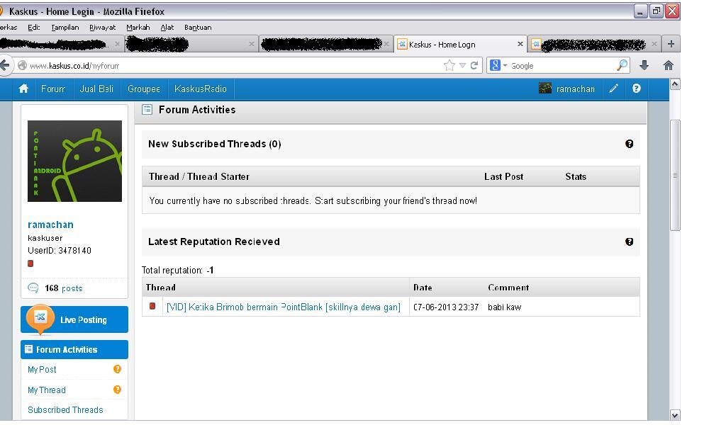Click the Forum Activities sidebar header
Screen dimensions: 726x425
(x=74, y=350)
